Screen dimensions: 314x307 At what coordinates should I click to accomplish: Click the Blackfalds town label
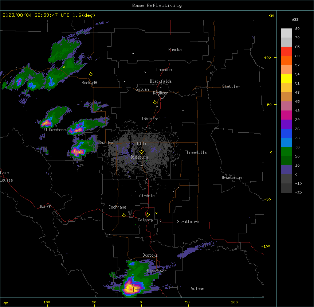coord(161,81)
